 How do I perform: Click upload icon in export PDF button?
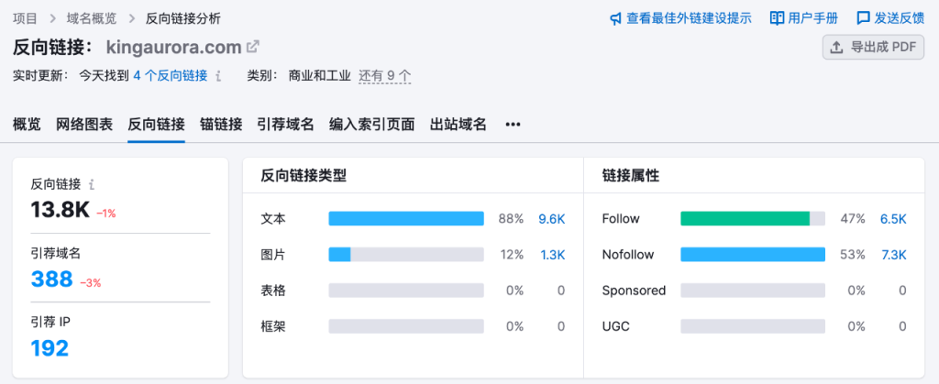(x=836, y=48)
